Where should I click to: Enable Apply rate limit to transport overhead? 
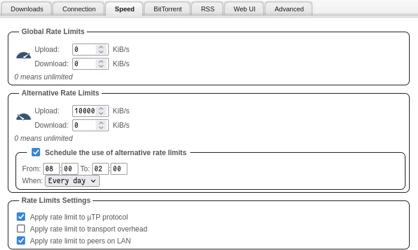(22, 229)
